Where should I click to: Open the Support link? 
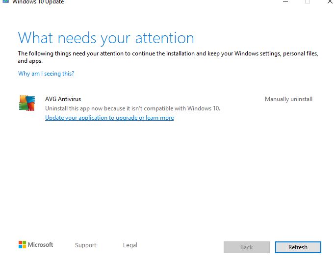coord(86,245)
